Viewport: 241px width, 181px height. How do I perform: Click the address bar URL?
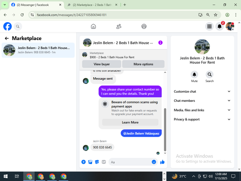pos(72,15)
